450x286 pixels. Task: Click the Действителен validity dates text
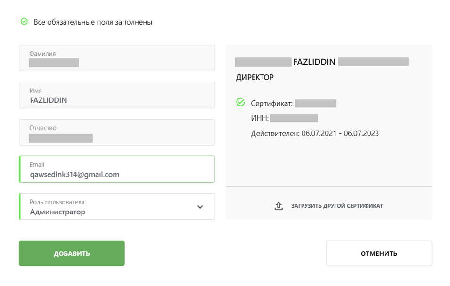pos(315,133)
